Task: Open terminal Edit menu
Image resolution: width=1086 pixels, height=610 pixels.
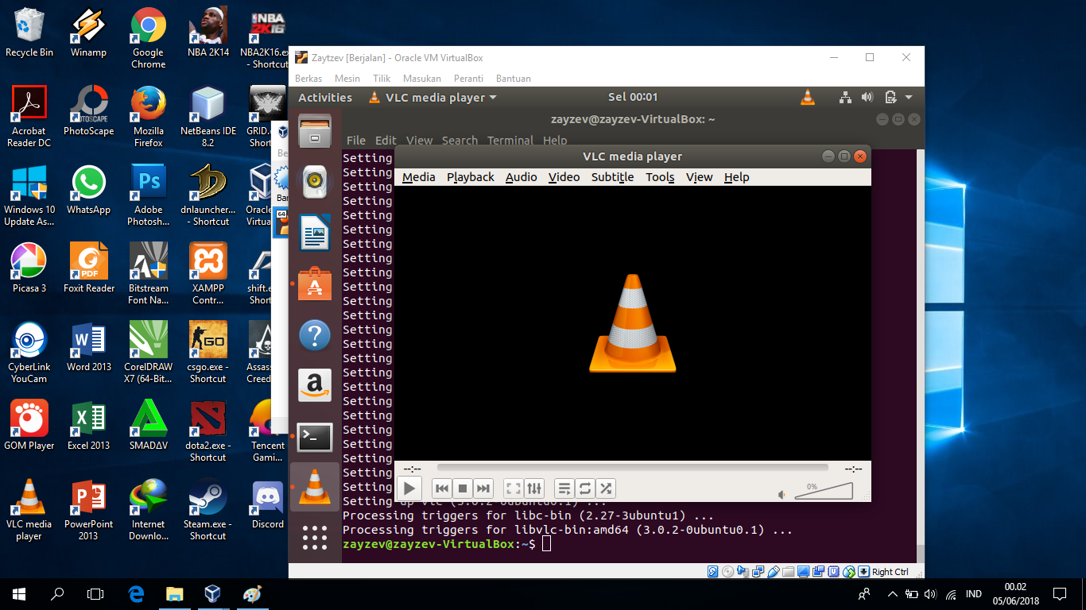Action: (x=386, y=141)
